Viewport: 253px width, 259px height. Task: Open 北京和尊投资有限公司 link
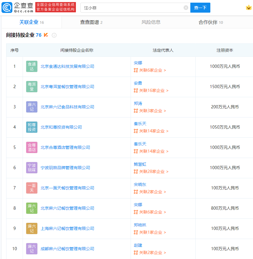tap(61, 127)
